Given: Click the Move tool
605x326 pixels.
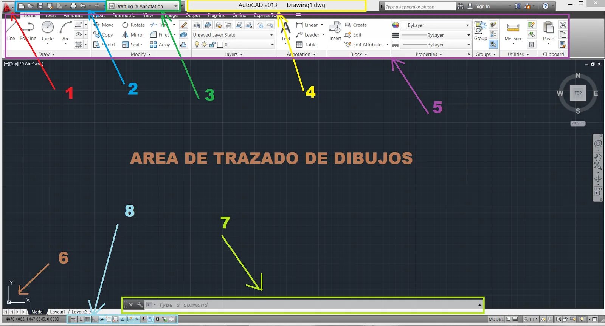Looking at the screenshot, I should (104, 25).
